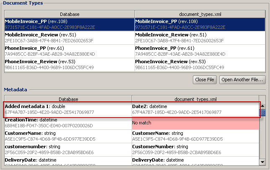Viewport: 270px width, 170px height.
Task: Click the pink No match cell
Action: (195, 123)
